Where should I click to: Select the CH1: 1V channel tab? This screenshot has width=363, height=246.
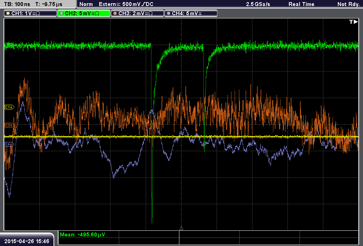tap(30, 13)
